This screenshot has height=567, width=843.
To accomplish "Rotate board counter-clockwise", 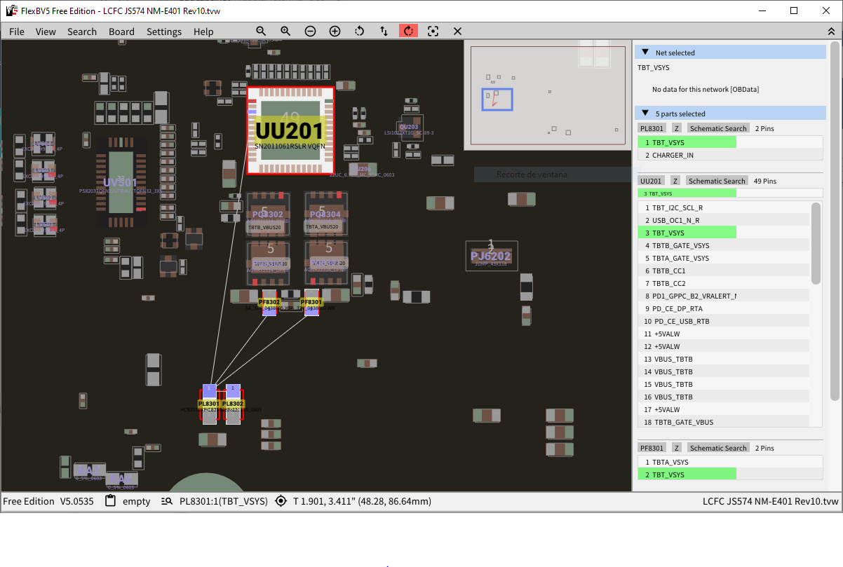I will click(x=359, y=32).
